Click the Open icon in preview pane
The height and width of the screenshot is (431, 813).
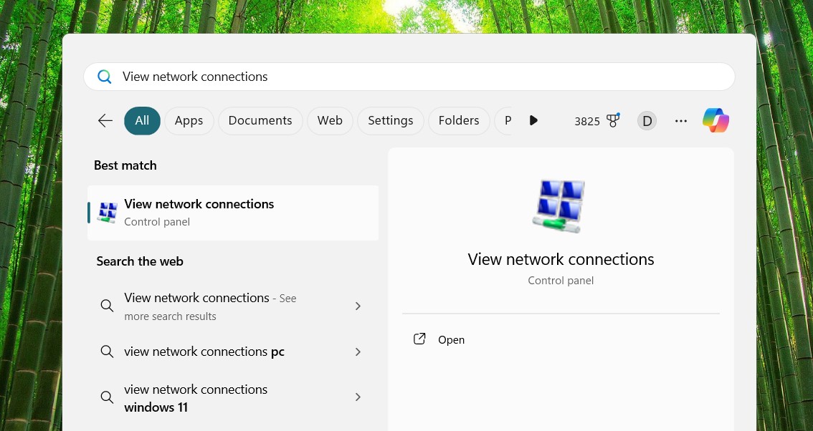[419, 339]
